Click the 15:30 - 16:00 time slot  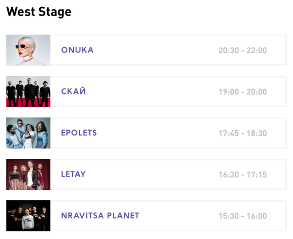click(243, 216)
